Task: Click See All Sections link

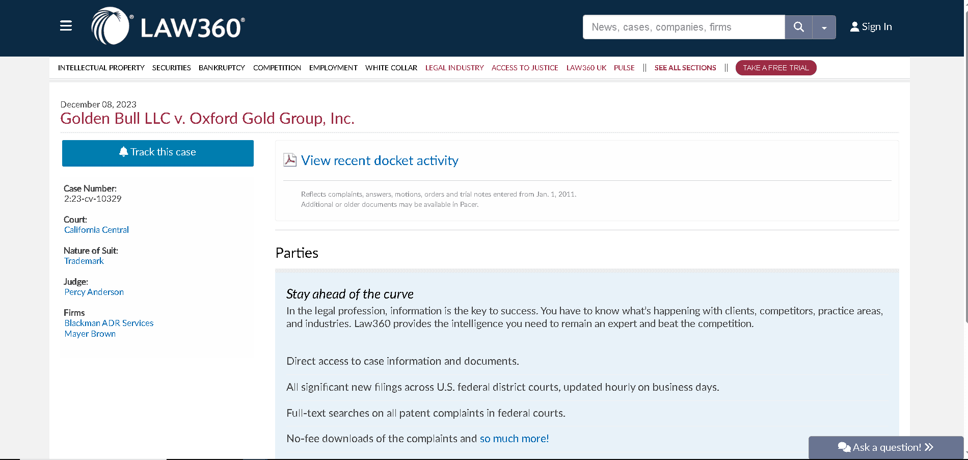Action: click(685, 68)
